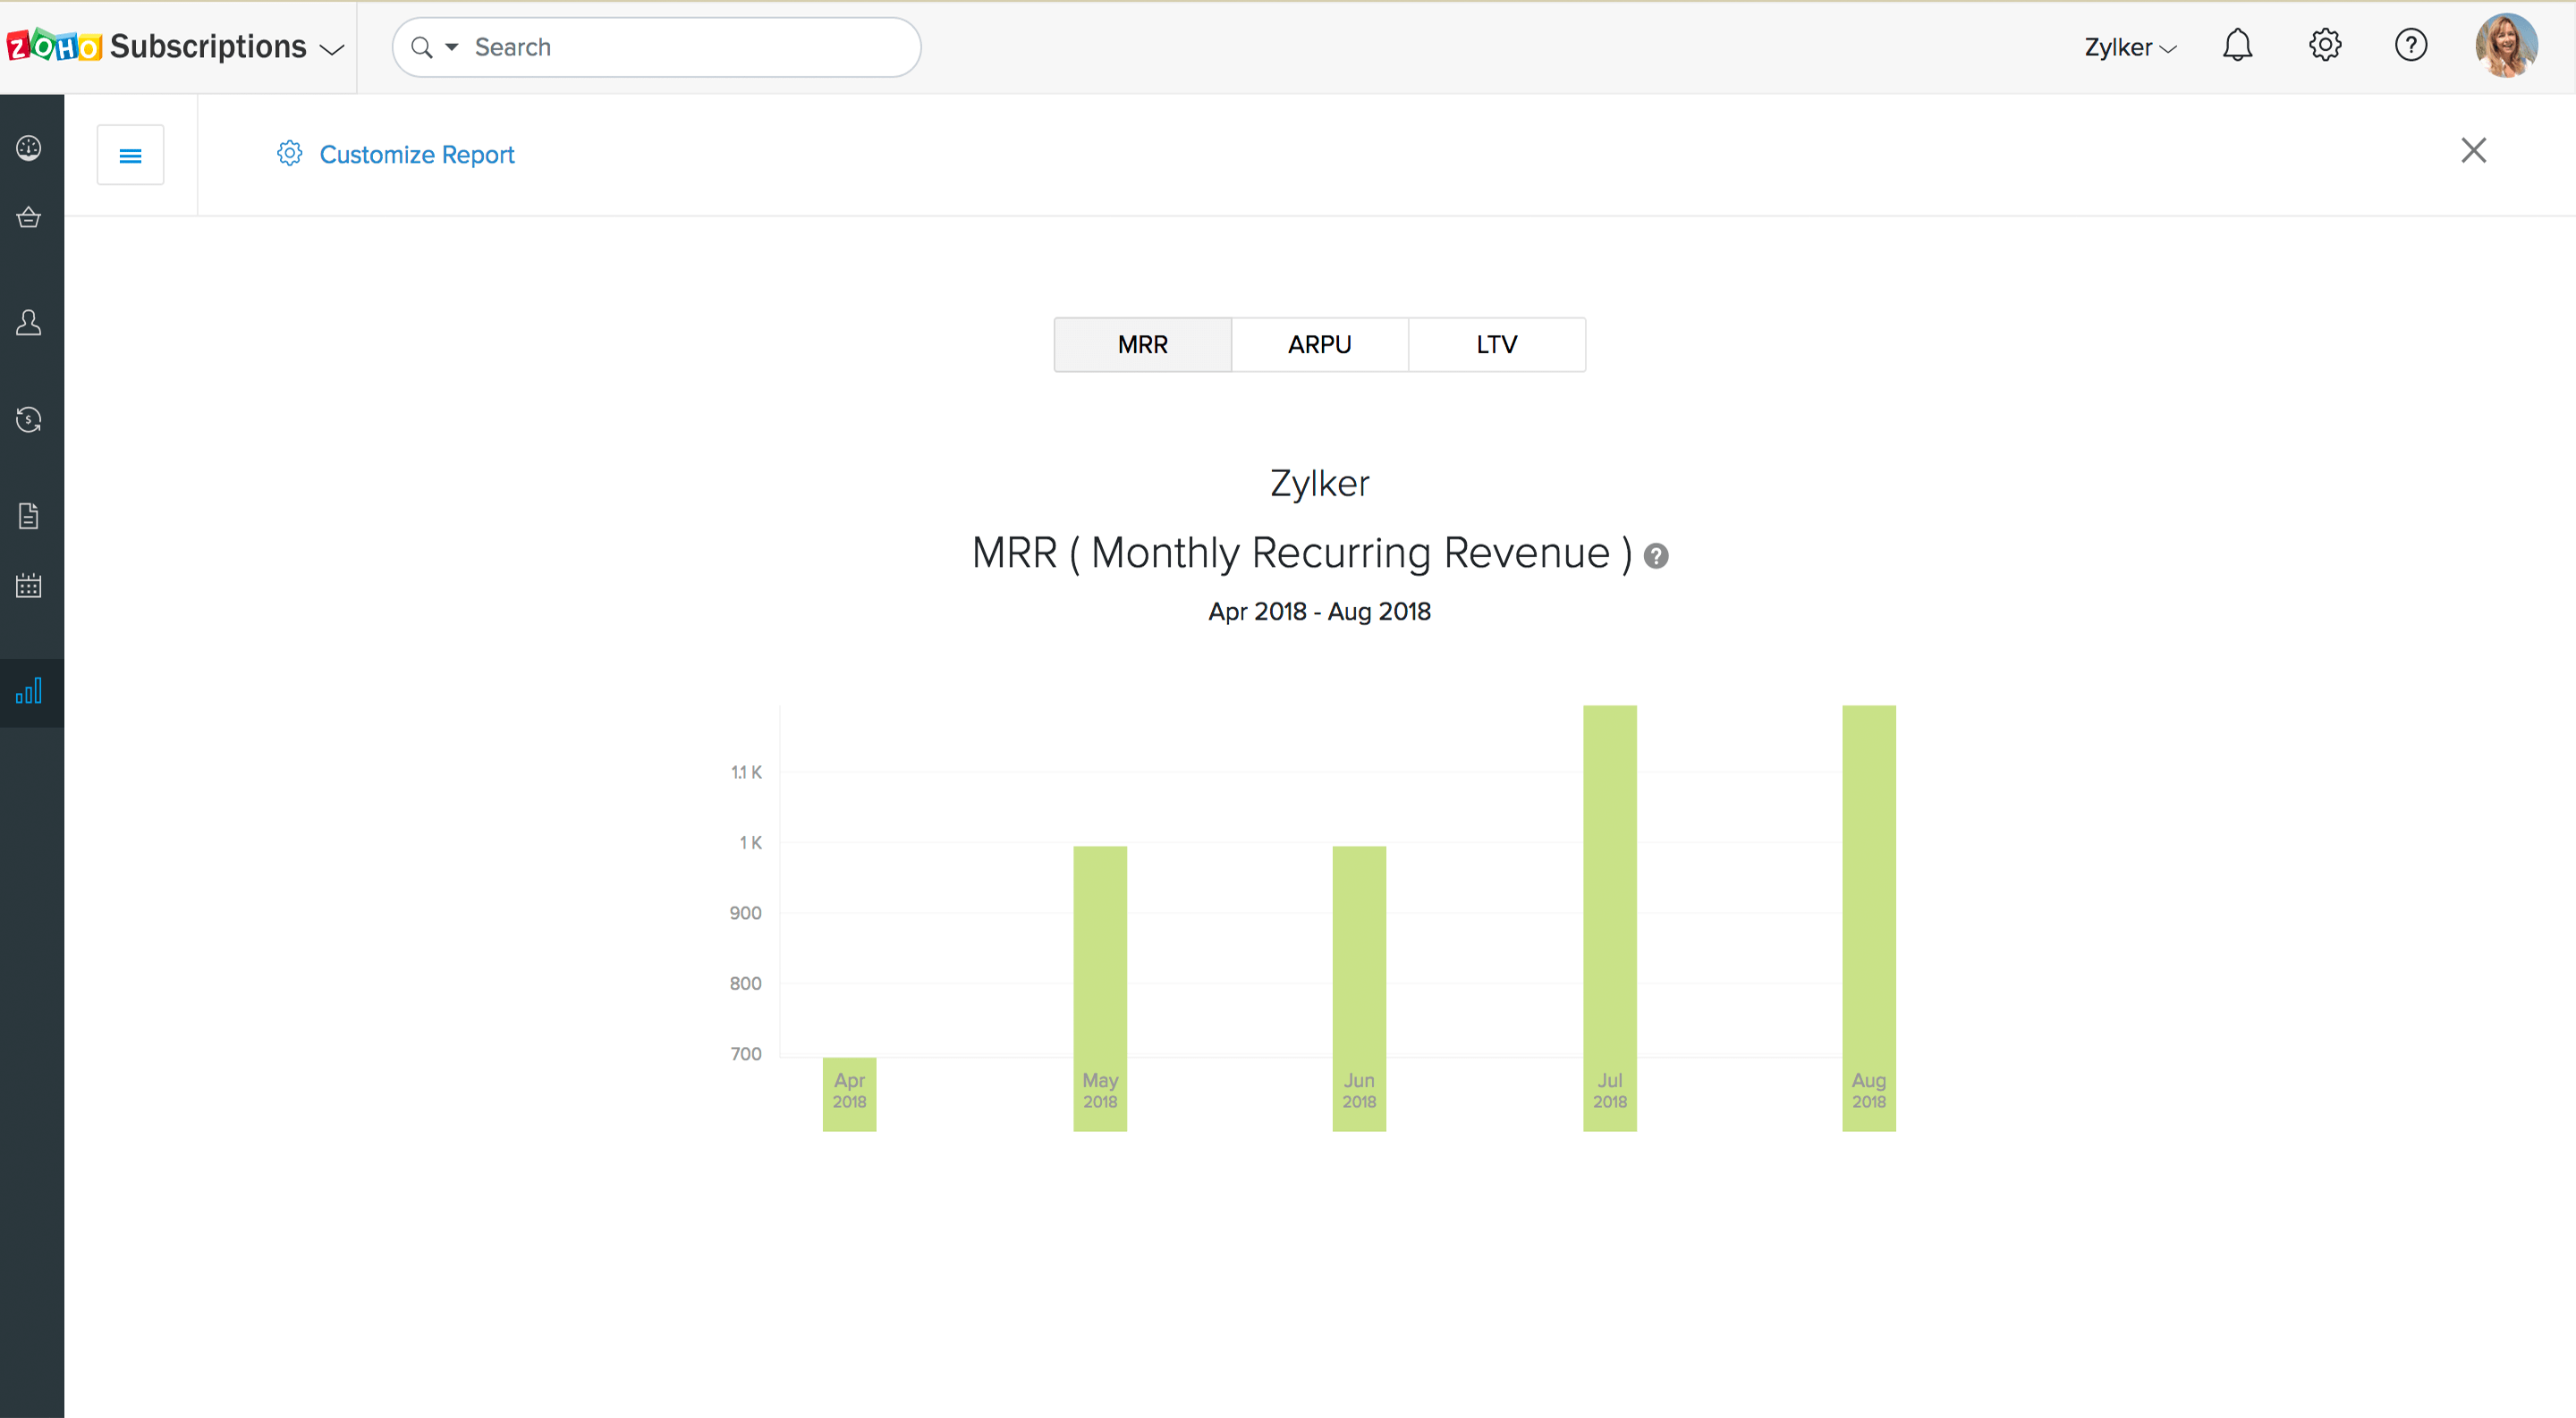Expand the Zylker organization dropdown
Image resolution: width=2576 pixels, height=1418 pixels.
pyautogui.click(x=2130, y=47)
